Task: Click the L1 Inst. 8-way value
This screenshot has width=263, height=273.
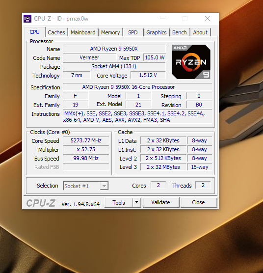Action: 200,149
